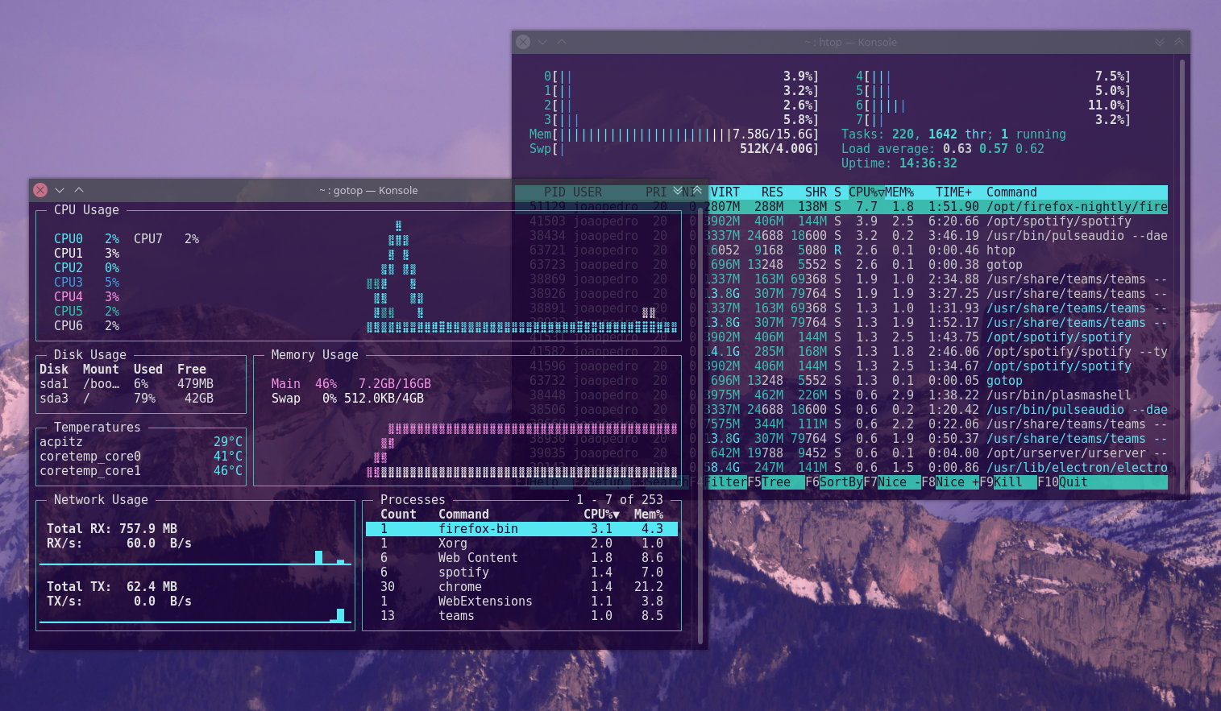Select the /usr/bin/plasmashell row in htop

[841, 395]
